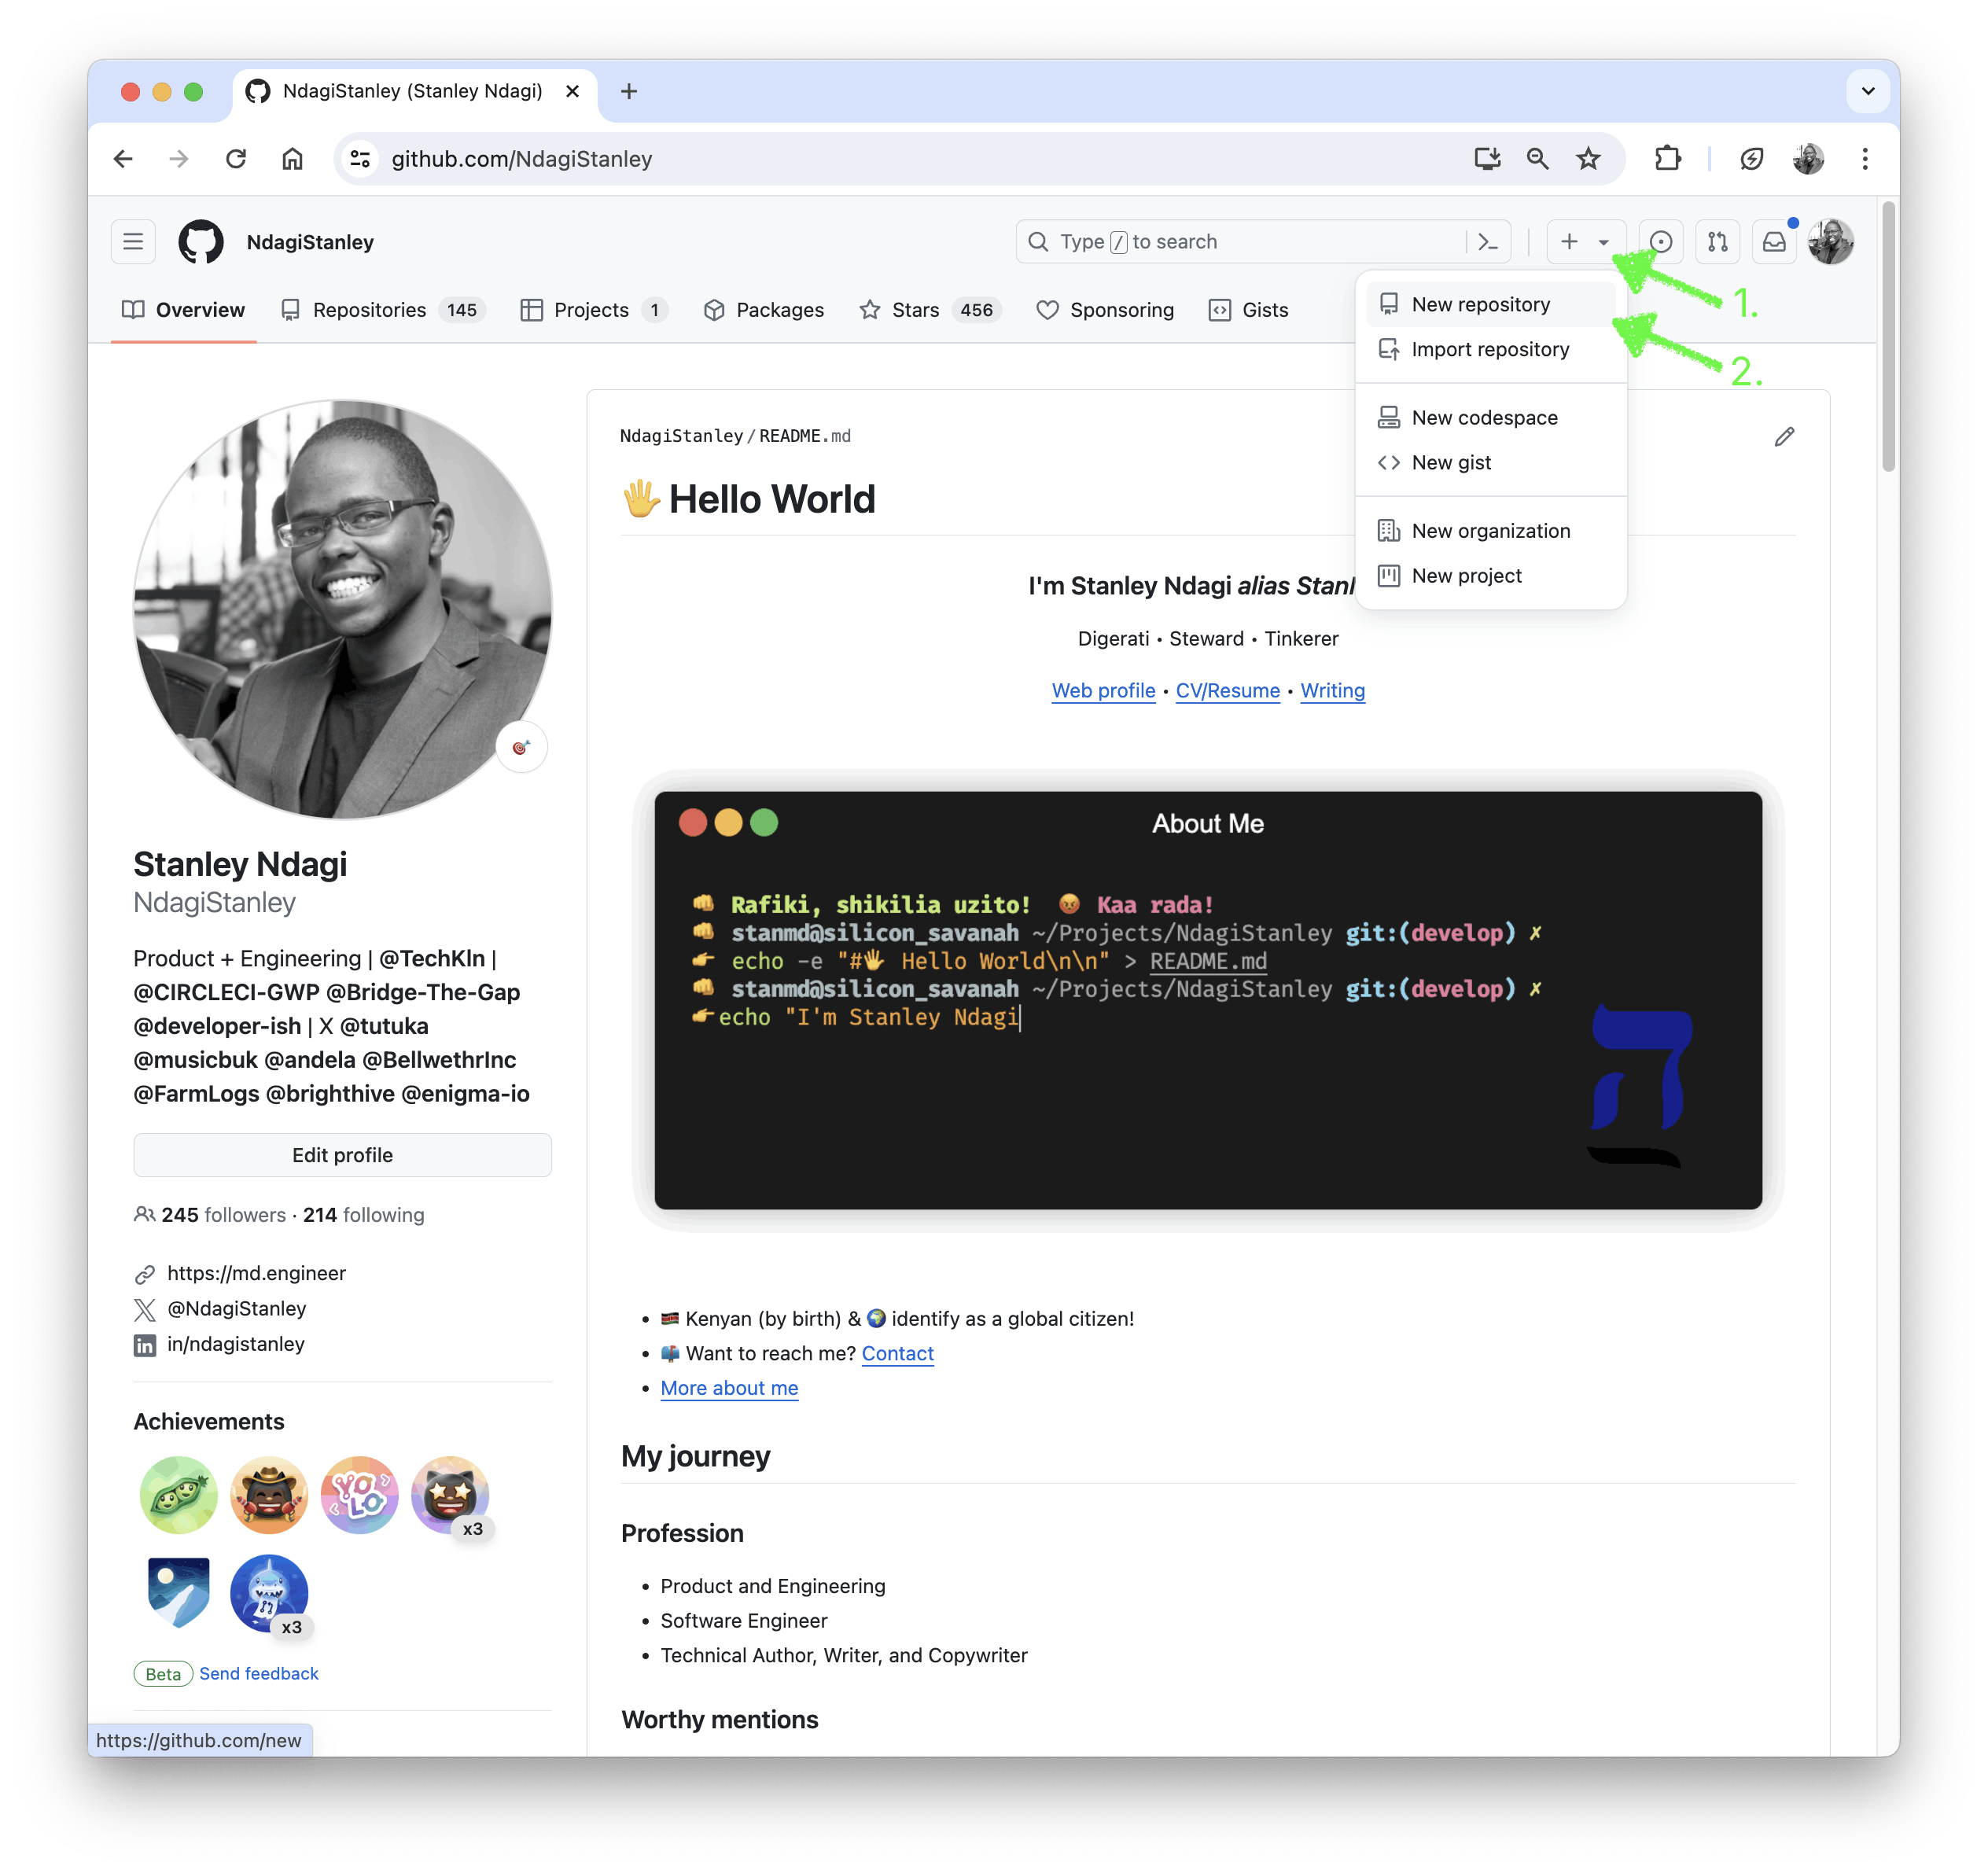The height and width of the screenshot is (1873, 1988).
Task: Open the issues icon in header
Action: tap(1660, 241)
